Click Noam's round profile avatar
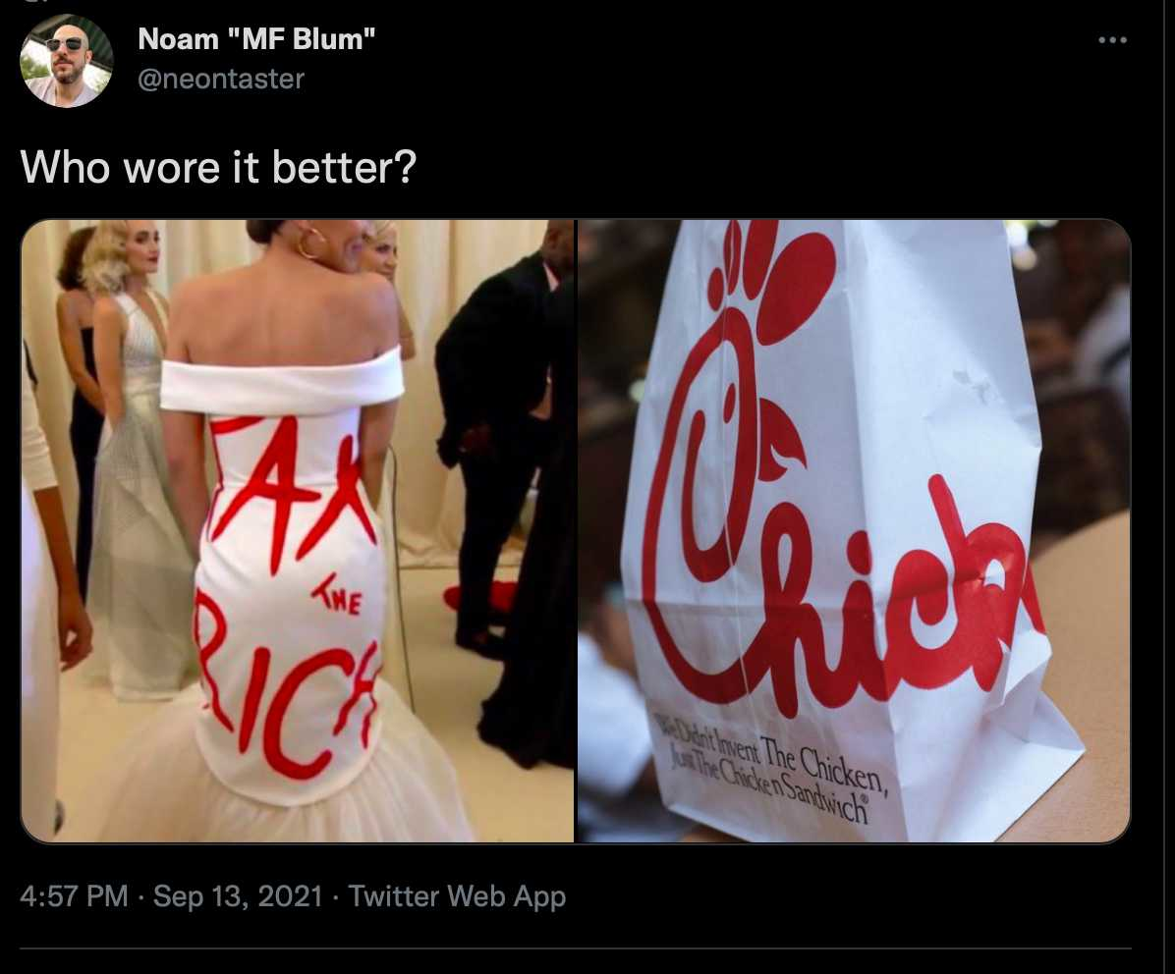Viewport: 1175px width, 974px height. pos(66,61)
